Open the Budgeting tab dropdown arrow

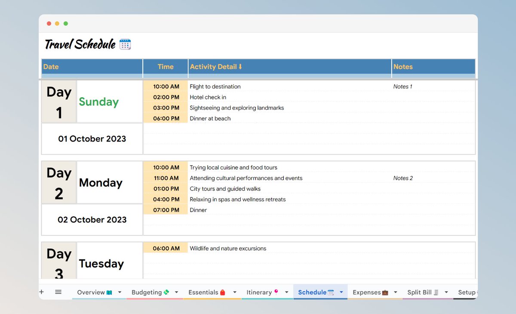coord(176,292)
